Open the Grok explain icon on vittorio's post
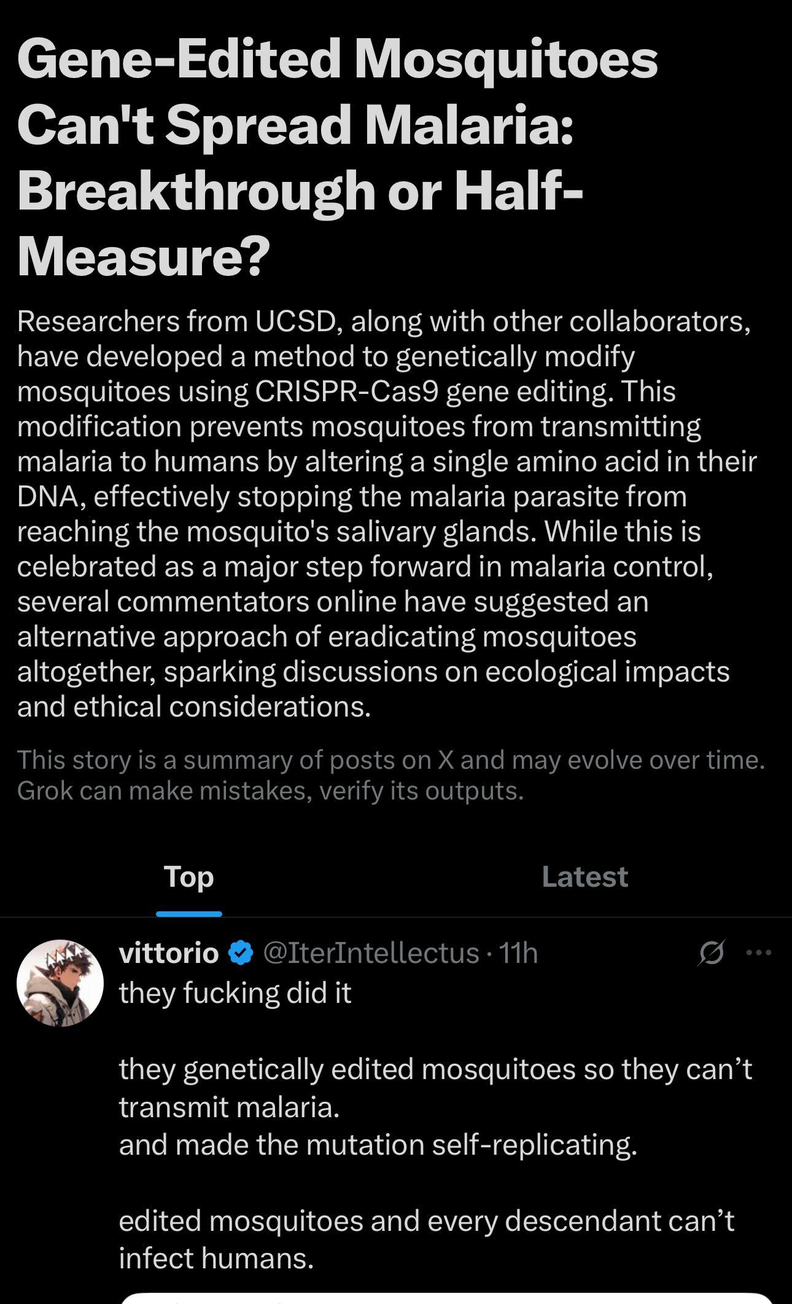This screenshot has height=1304, width=792. pyautogui.click(x=710, y=954)
